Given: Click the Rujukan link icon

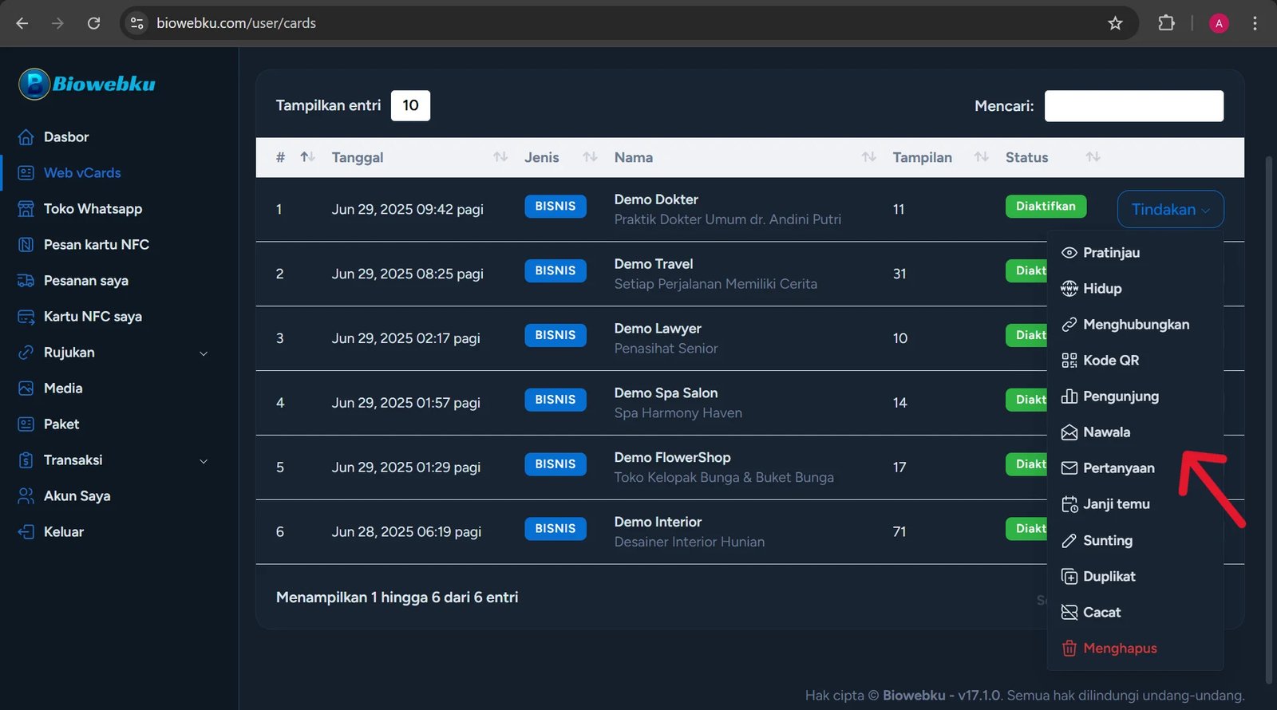Looking at the screenshot, I should (x=26, y=353).
